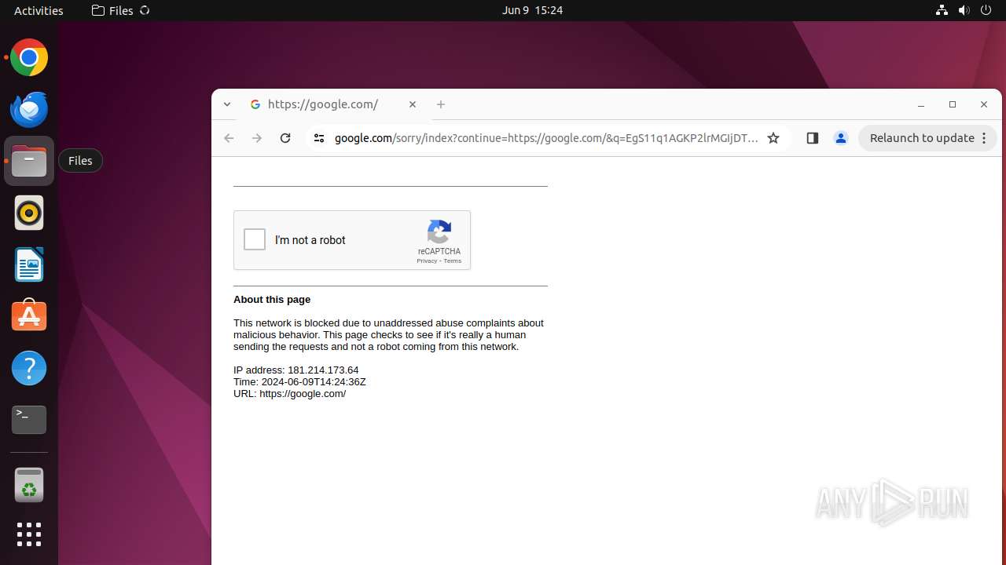Go back in Chrome
The height and width of the screenshot is (565, 1006).
tap(229, 138)
